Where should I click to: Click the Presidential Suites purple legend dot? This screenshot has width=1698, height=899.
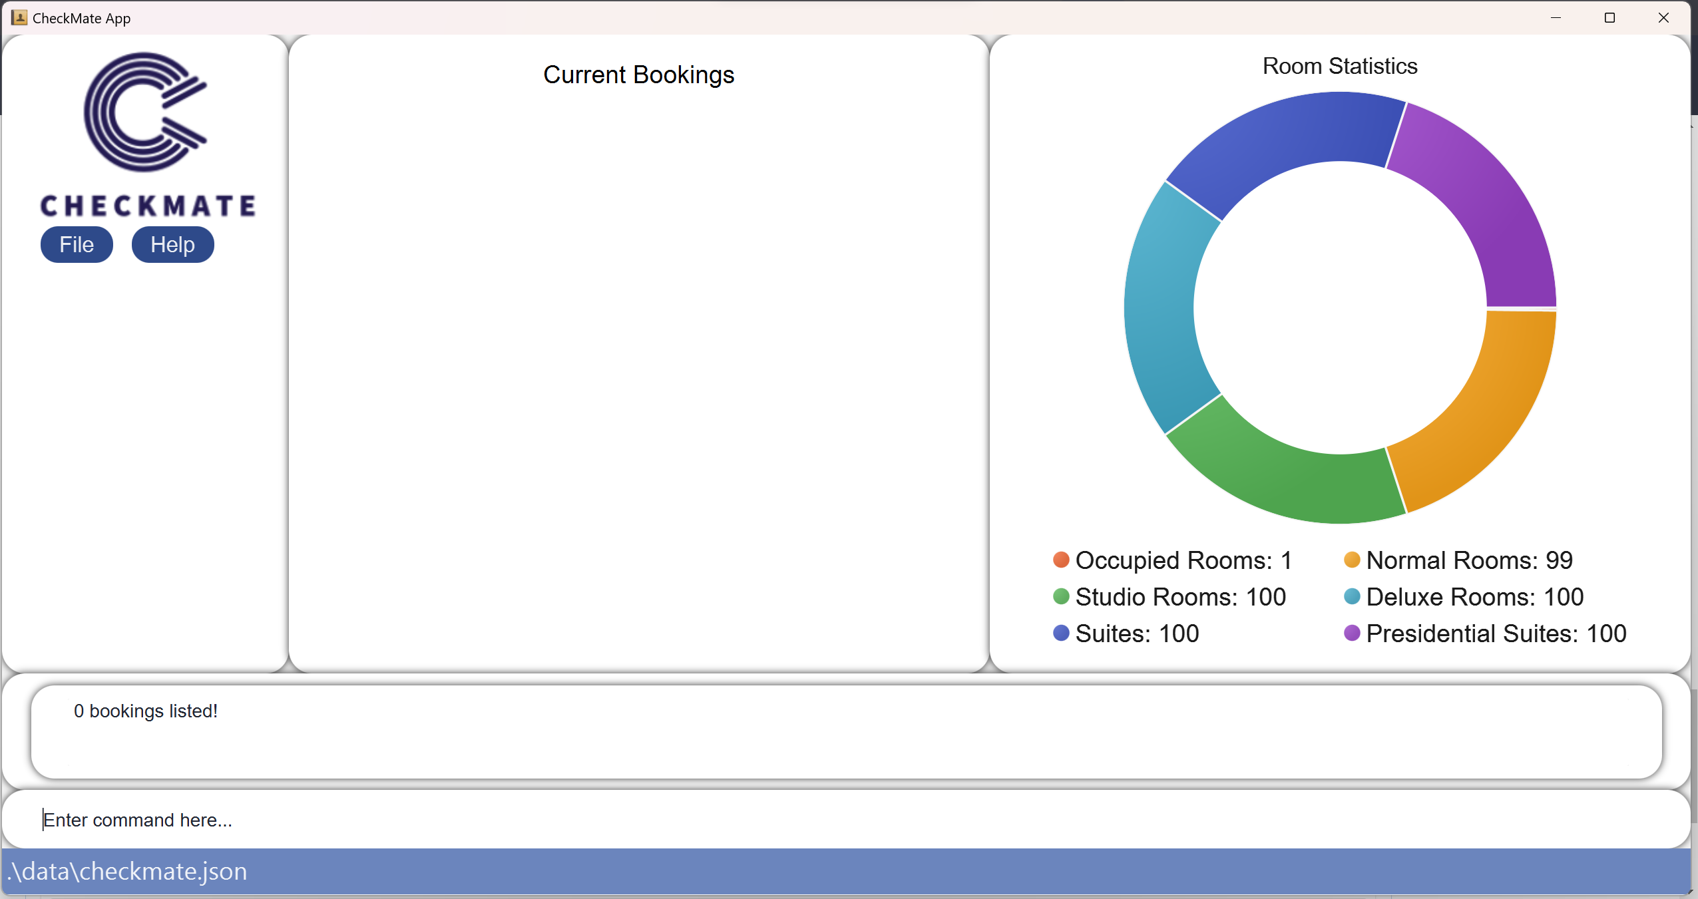(1351, 633)
